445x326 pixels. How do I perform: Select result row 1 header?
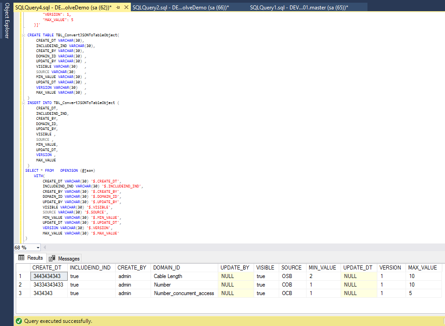tap(23, 276)
